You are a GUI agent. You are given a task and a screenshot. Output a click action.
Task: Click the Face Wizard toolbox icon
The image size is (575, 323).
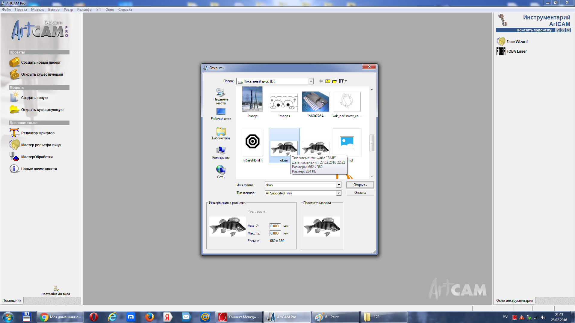[501, 42]
